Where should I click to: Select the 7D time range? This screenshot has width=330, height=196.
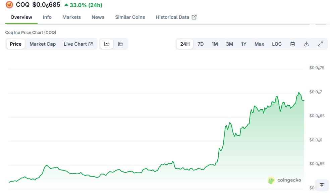point(201,44)
